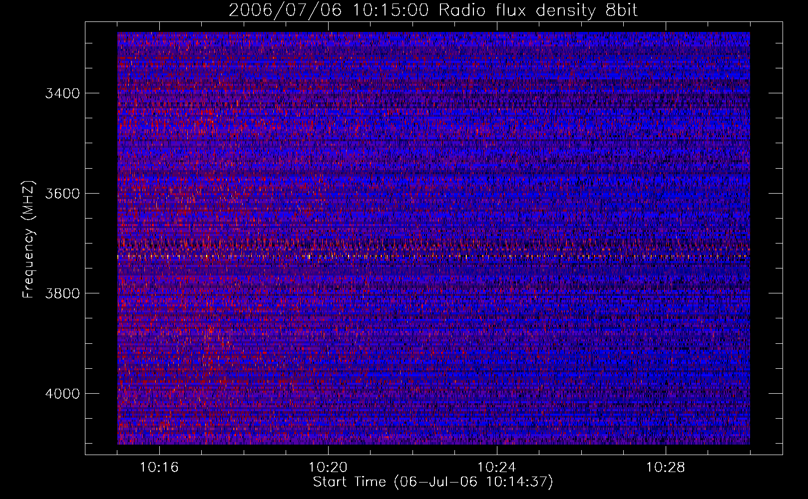Click the 10:28 time tick label
The image size is (808, 499).
666,468
